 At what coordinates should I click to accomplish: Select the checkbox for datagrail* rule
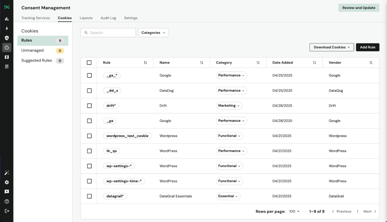click(x=89, y=196)
